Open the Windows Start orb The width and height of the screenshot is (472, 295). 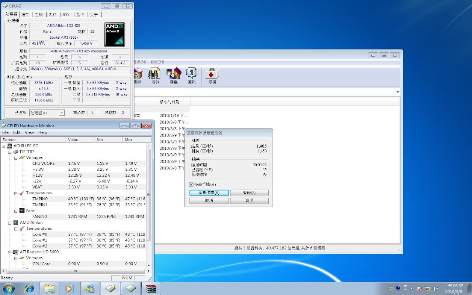pyautogui.click(x=8, y=288)
